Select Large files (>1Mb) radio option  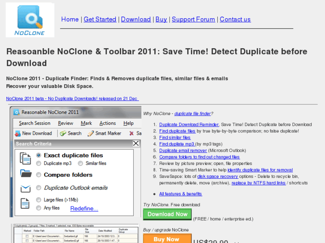pos(38,200)
